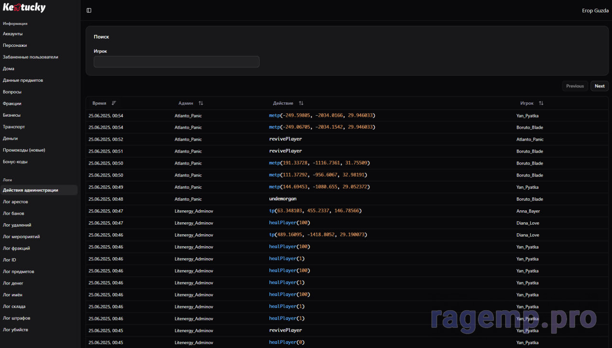The image size is (612, 348).
Task: Focus the Игрок search field
Action: (x=176, y=62)
